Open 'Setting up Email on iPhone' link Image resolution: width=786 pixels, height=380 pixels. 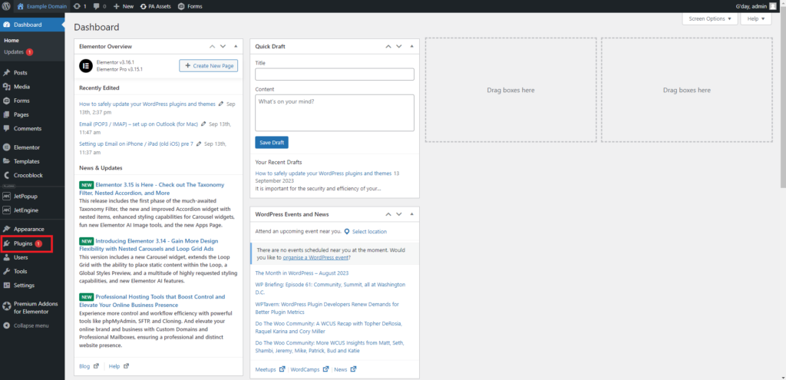point(136,144)
